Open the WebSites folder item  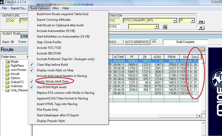point(14,86)
